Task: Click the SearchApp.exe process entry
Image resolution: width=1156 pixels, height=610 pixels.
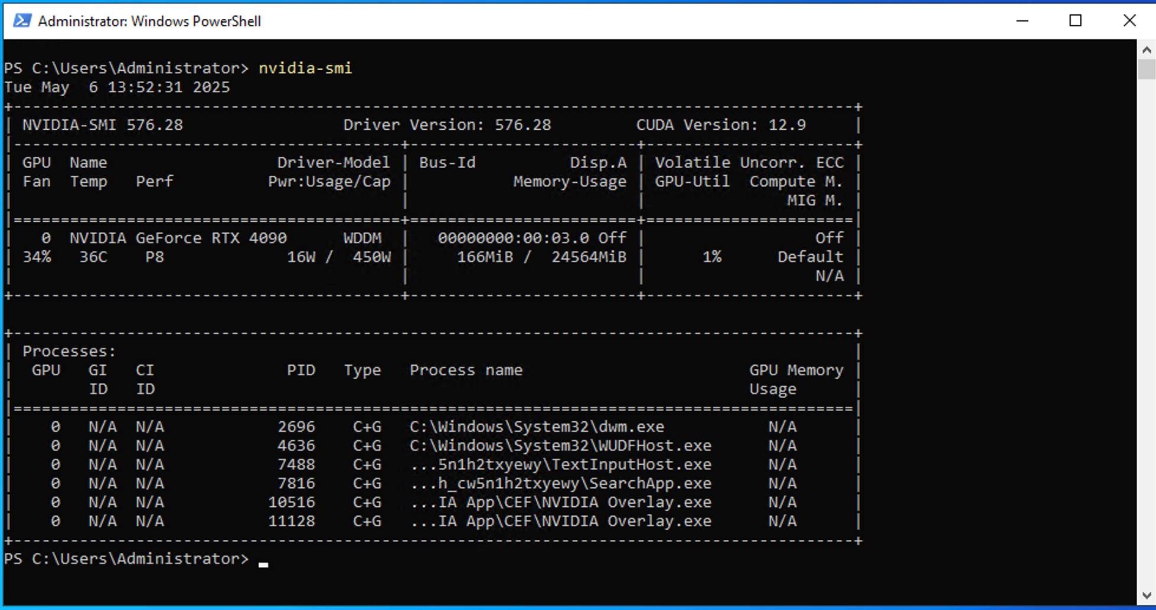Action: [x=560, y=484]
